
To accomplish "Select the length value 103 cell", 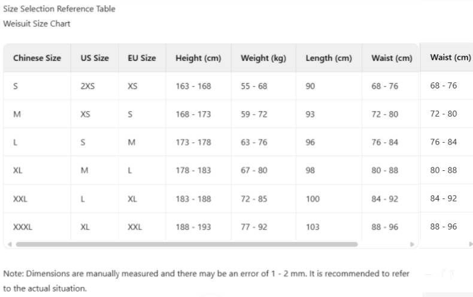I will [x=313, y=227].
